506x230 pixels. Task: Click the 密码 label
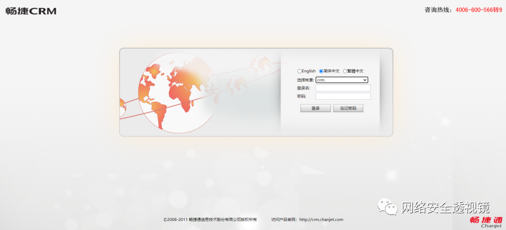pyautogui.click(x=302, y=96)
